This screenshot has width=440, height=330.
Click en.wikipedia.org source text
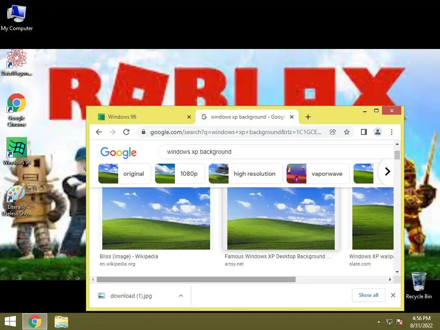tap(117, 264)
